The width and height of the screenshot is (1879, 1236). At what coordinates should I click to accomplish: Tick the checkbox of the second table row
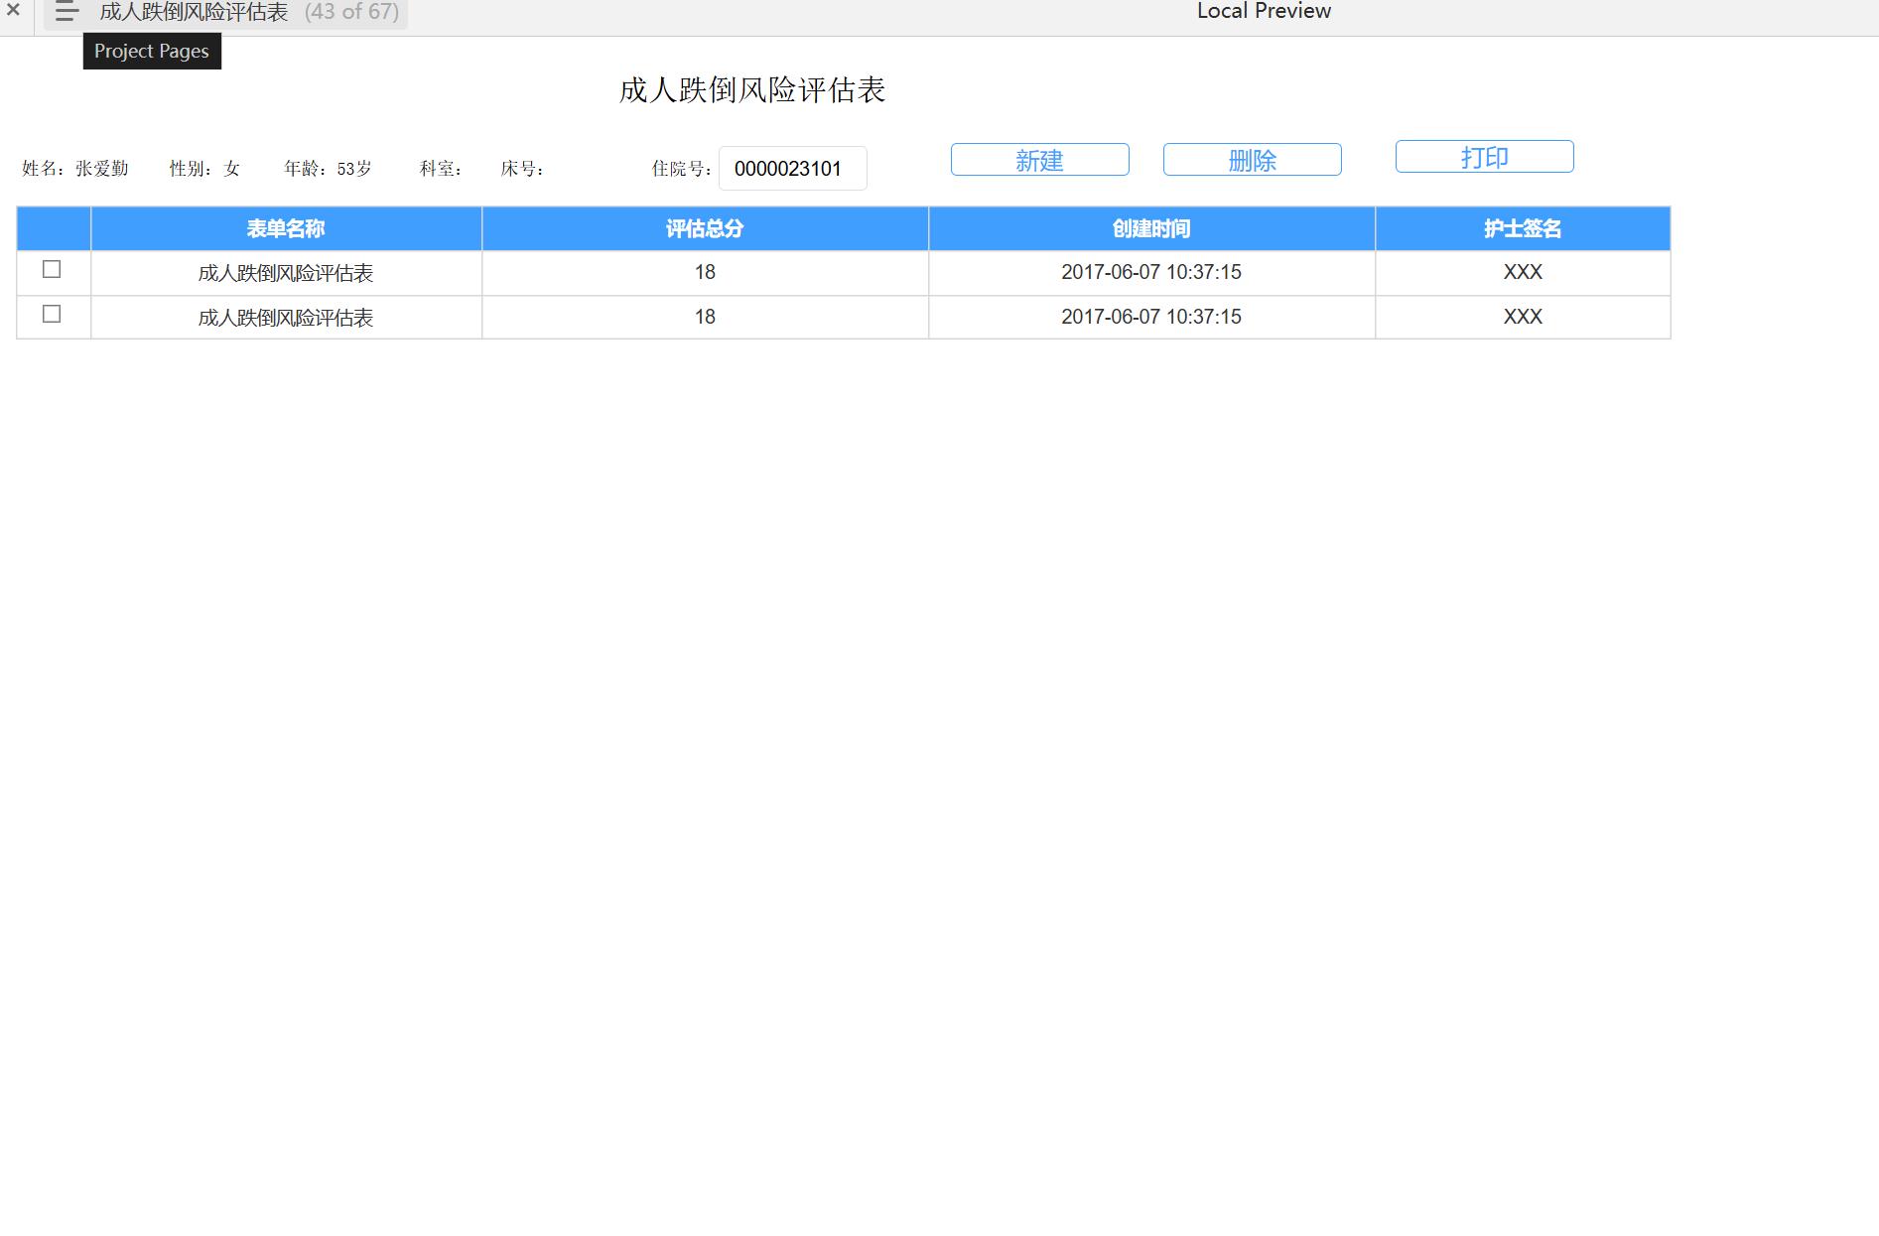[x=52, y=314]
